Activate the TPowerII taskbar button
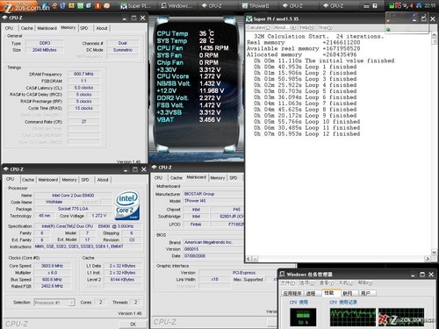 pyautogui.click(x=255, y=5)
